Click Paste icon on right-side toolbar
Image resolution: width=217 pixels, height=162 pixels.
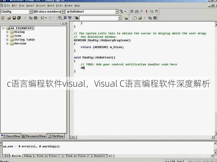pyautogui.click(x=155, y=18)
